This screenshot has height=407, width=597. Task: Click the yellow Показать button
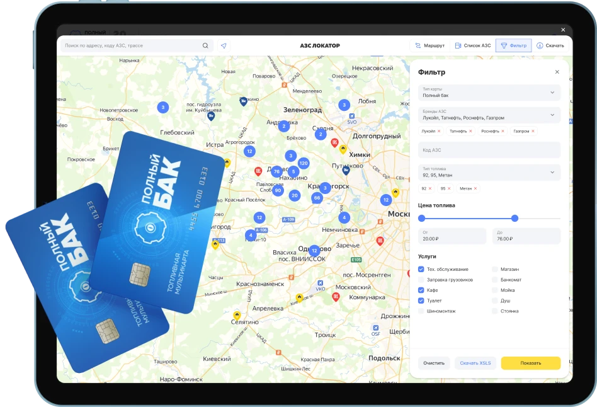531,363
